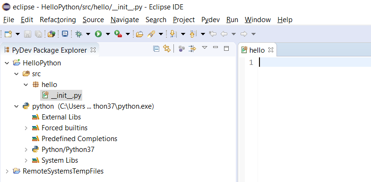371x182 pixels.
Task: Open the Refactoring menu
Action: click(x=58, y=20)
